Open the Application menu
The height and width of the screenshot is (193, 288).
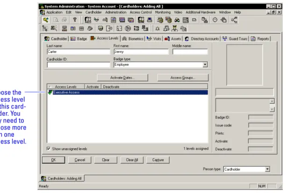coord(54,12)
